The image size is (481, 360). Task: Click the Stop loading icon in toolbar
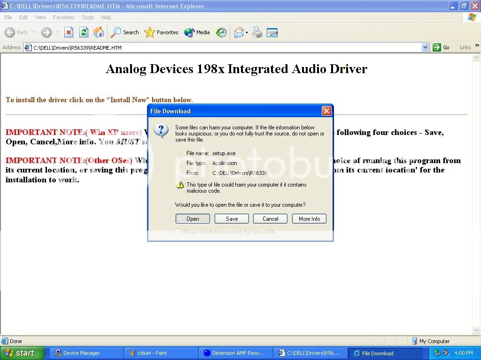[69, 32]
